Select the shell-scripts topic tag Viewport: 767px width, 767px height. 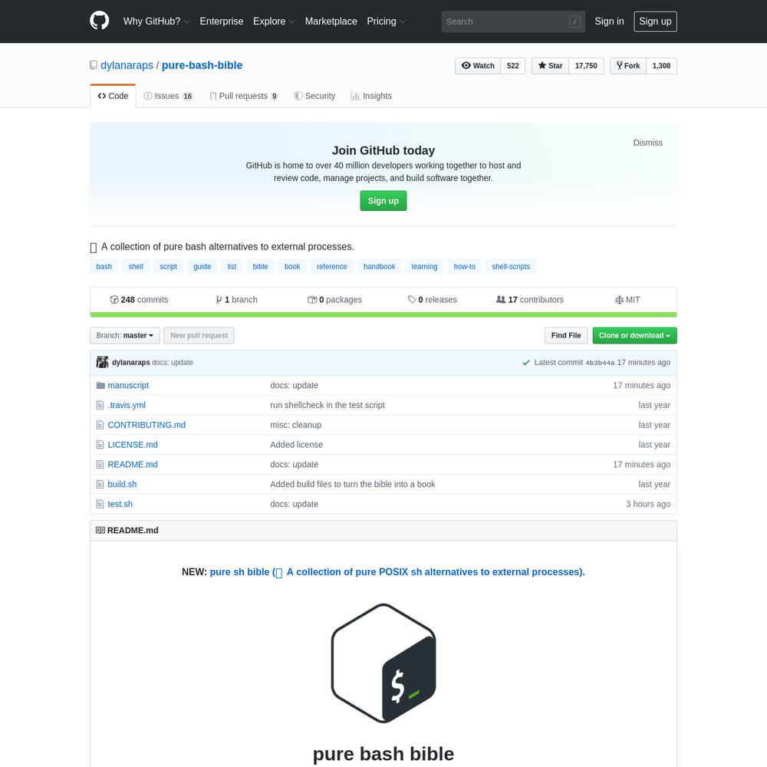click(511, 267)
